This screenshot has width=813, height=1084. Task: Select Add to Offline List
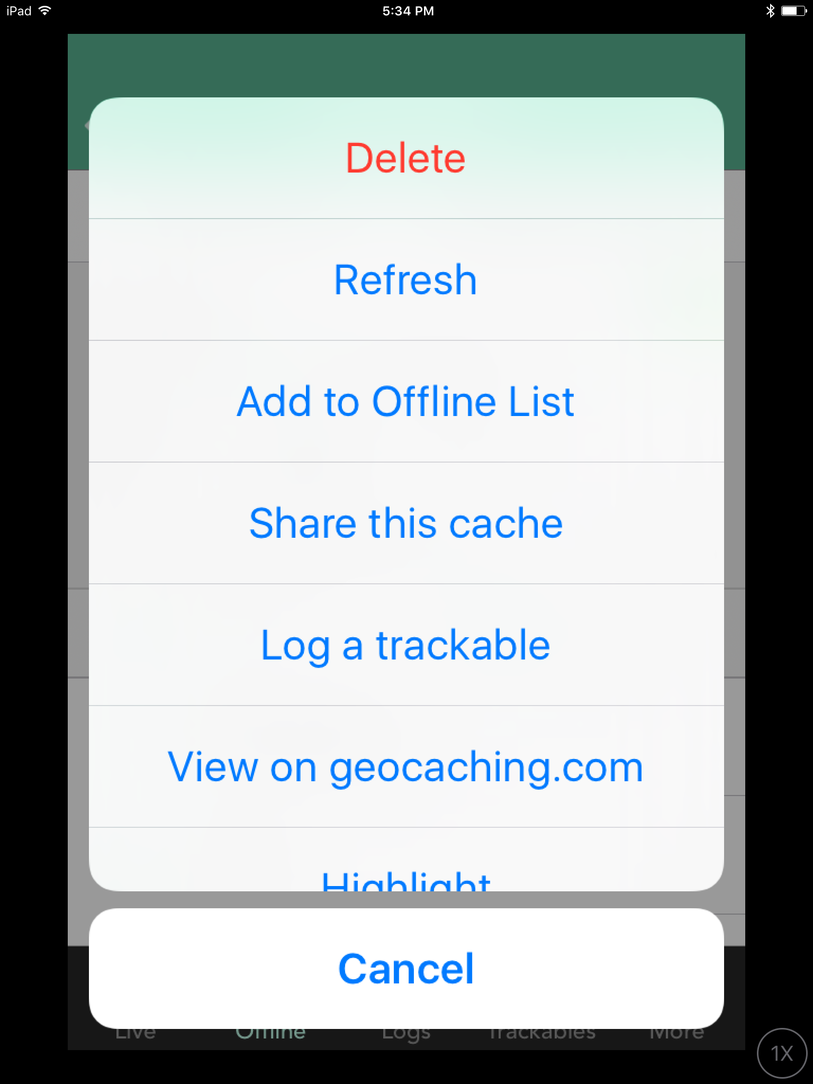click(x=406, y=401)
